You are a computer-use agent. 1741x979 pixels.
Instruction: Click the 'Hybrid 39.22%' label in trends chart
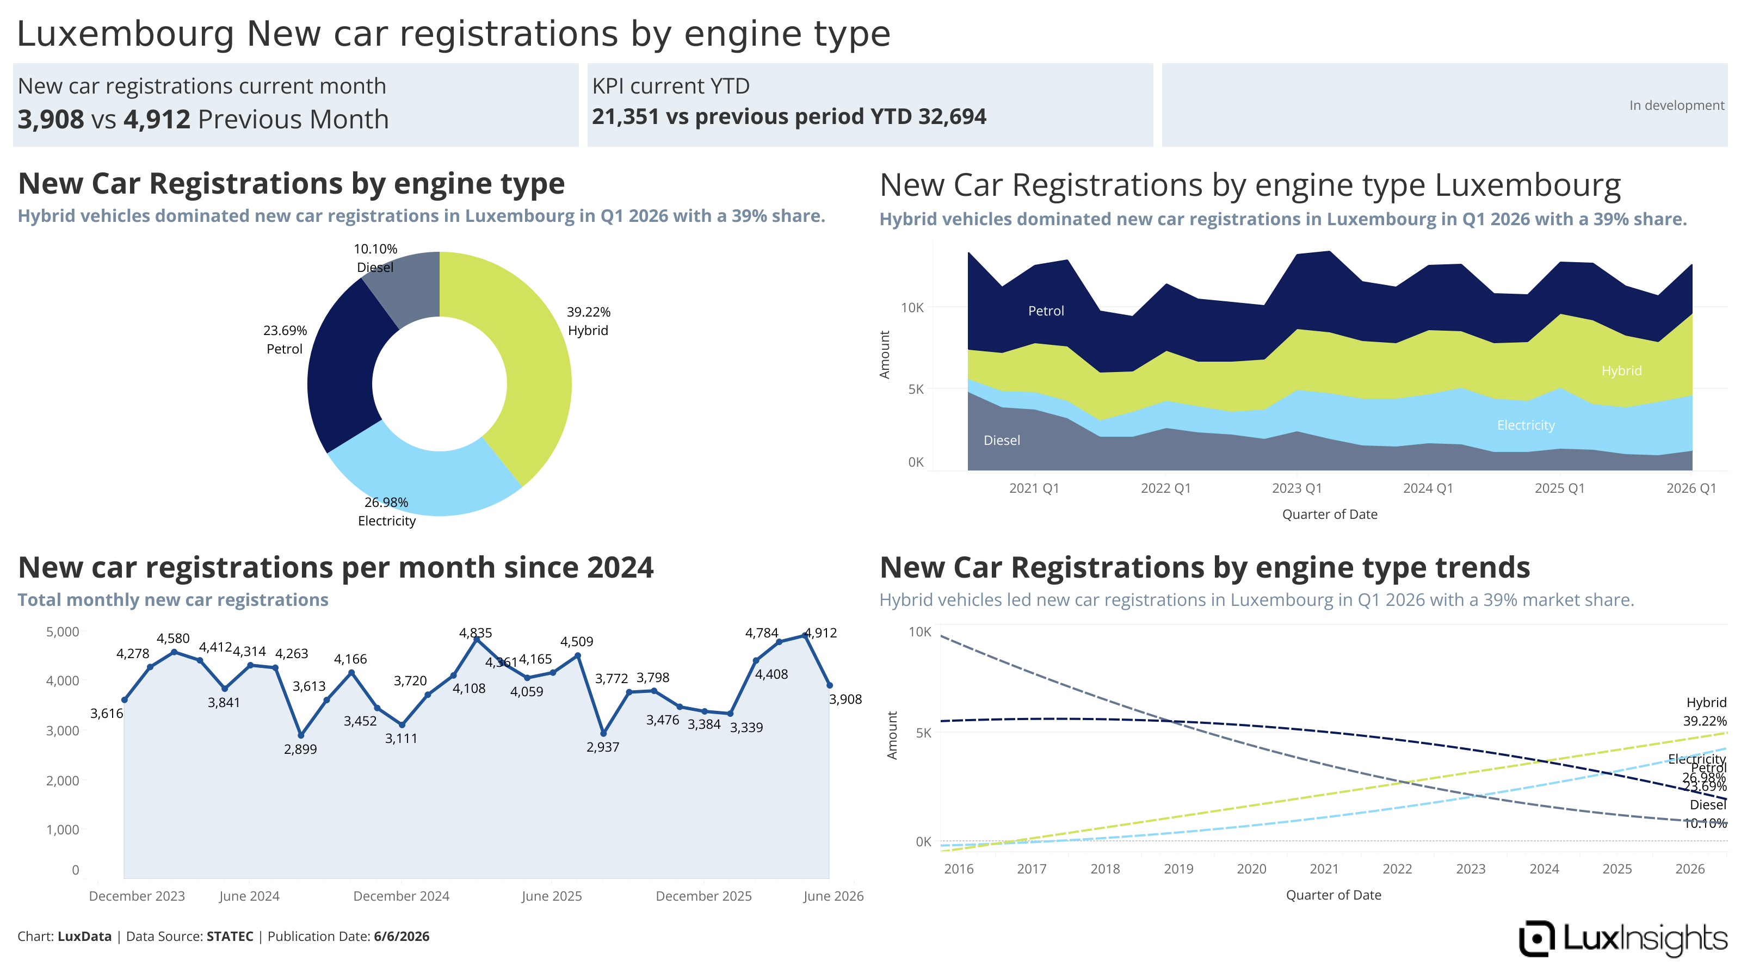coord(1705,711)
